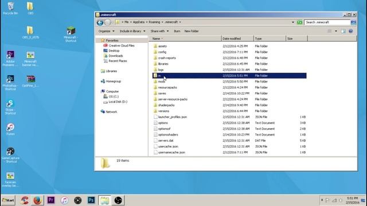The width and height of the screenshot is (367, 206).
Task: Select Local Disk (D:) drive
Action: (x=118, y=102)
